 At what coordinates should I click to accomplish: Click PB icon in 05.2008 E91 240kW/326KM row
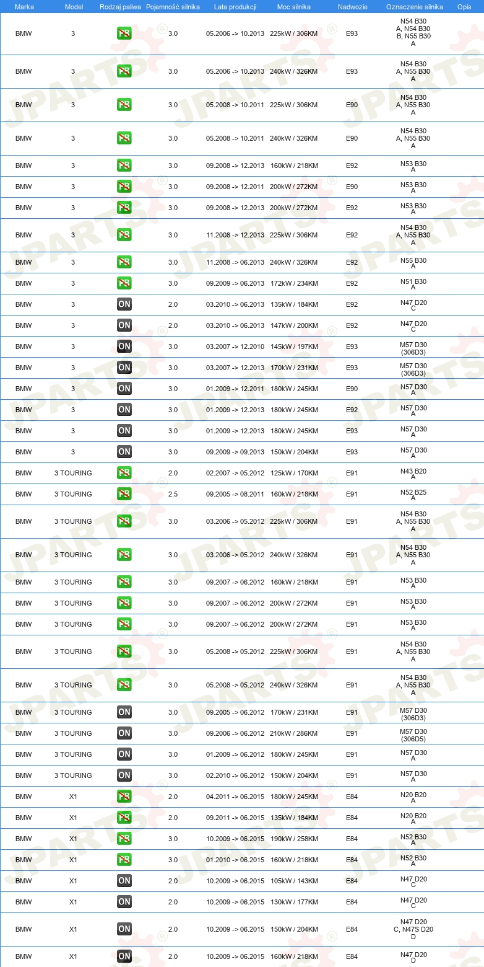point(124,685)
